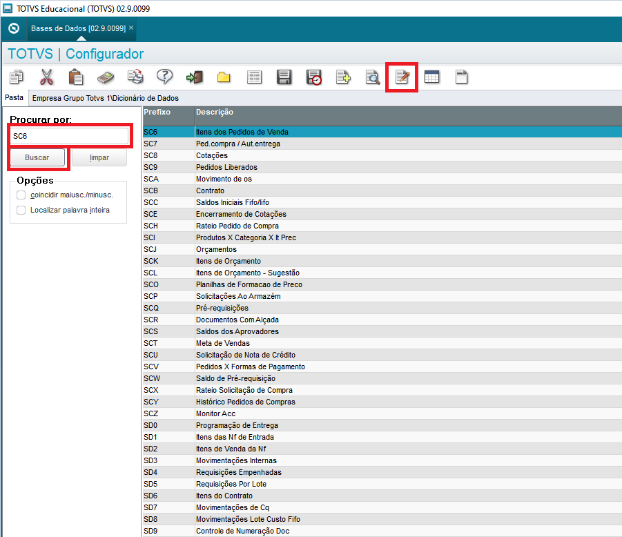
Task: Click the Prefixo column header
Action: [168, 116]
